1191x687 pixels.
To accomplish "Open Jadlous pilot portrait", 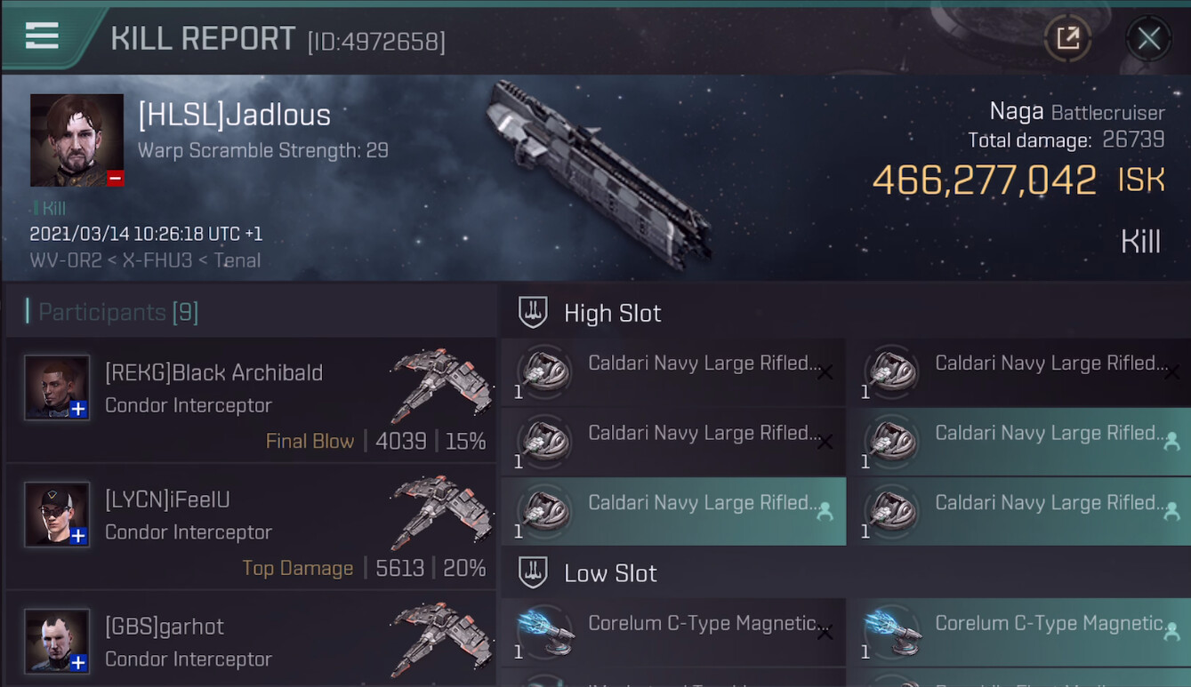I will pos(77,140).
